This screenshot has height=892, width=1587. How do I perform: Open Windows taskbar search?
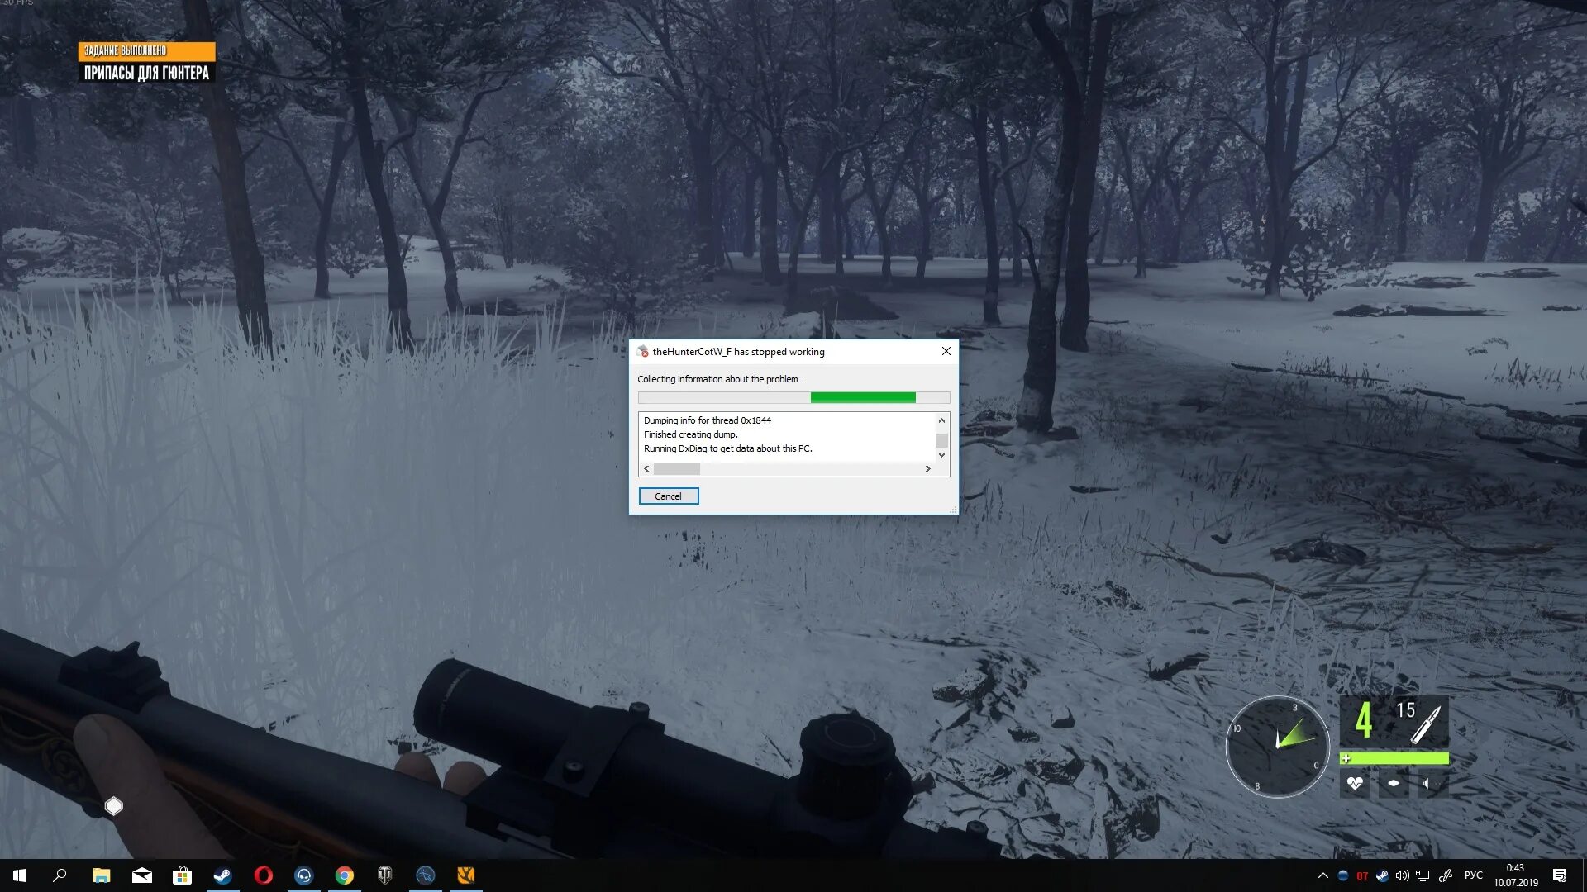pos(60,875)
